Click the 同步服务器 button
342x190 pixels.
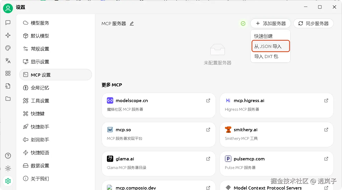pyautogui.click(x=313, y=24)
